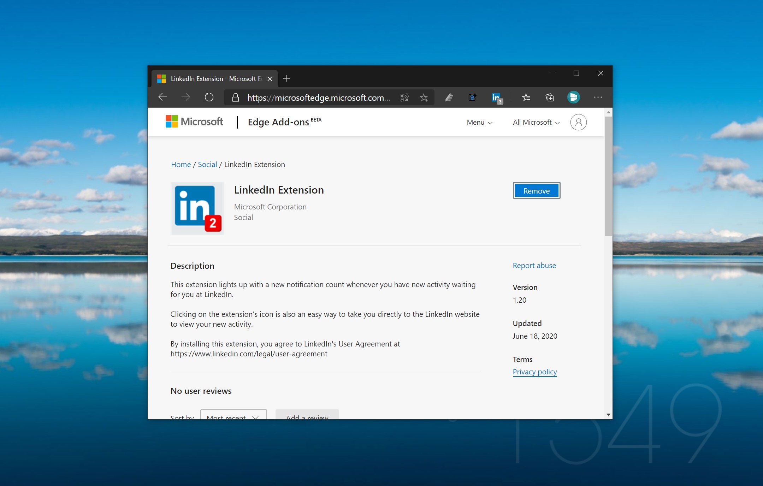Remove the LinkedIn extension

pos(536,191)
